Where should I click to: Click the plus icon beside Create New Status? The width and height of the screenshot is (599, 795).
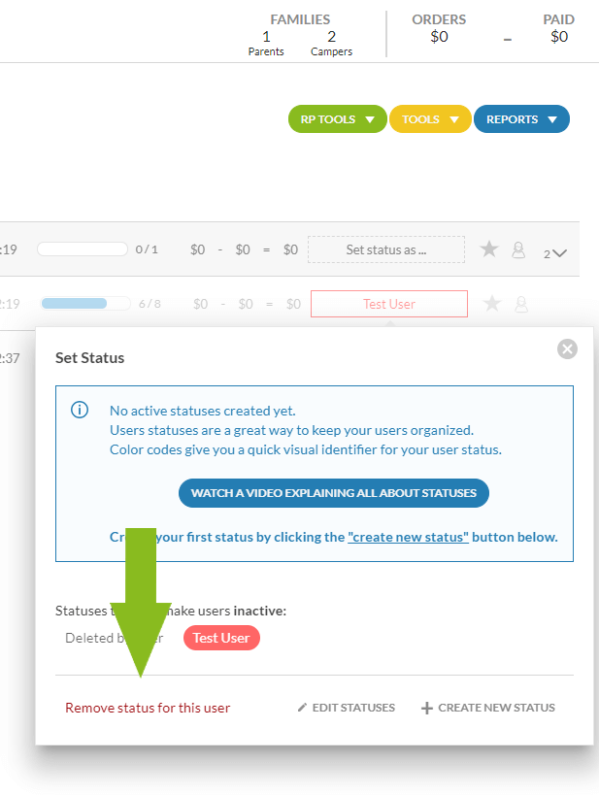click(426, 708)
